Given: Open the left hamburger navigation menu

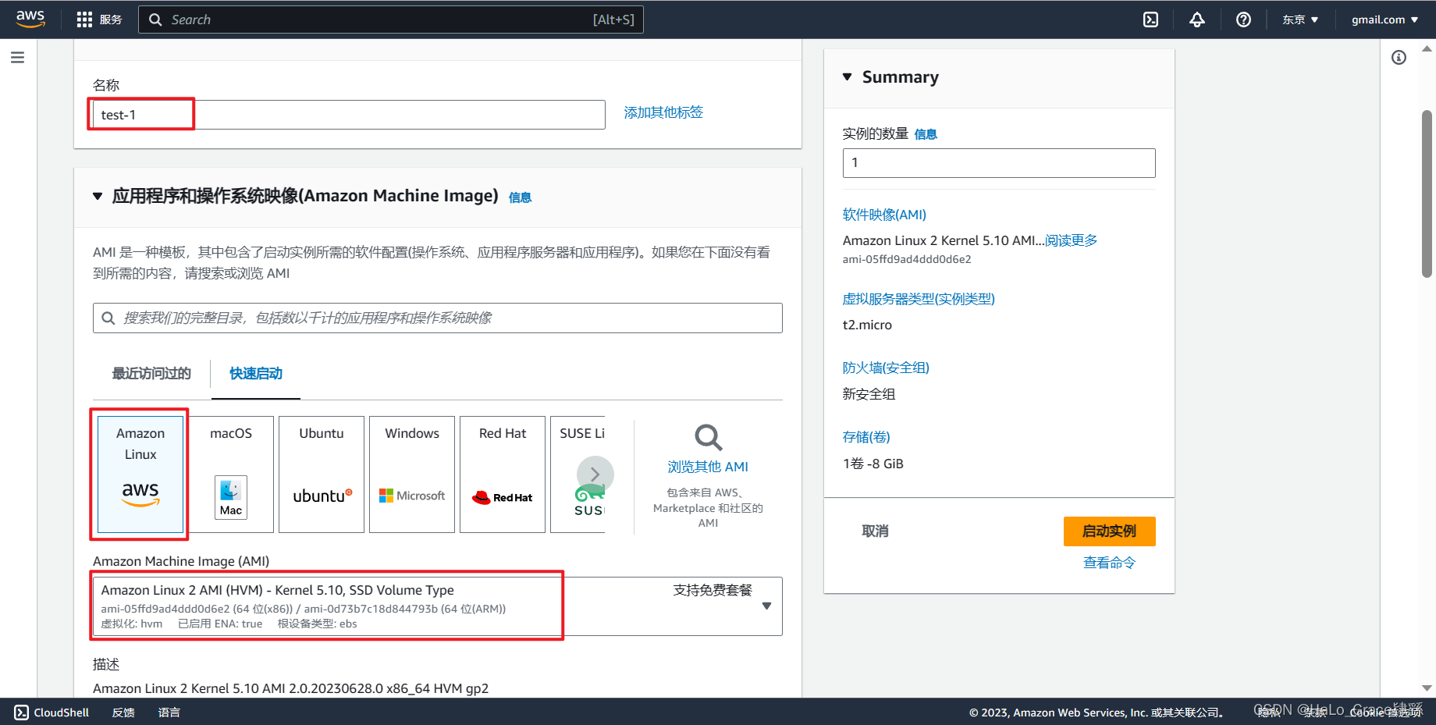Looking at the screenshot, I should click(17, 57).
